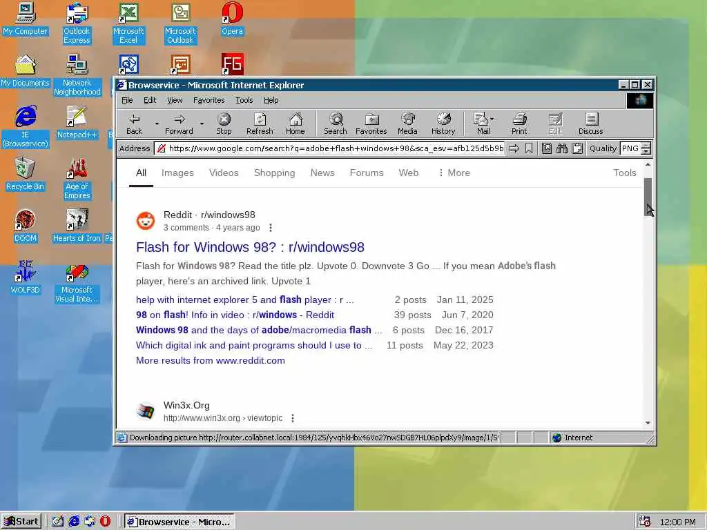
Task: Open the Tools menu in menu bar
Action: tap(244, 100)
